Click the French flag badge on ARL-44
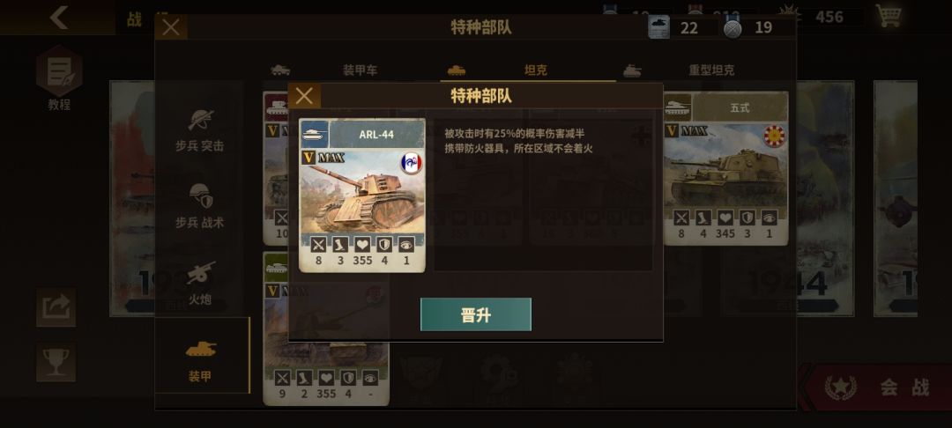Screen dimensions: 952x428 411,164
